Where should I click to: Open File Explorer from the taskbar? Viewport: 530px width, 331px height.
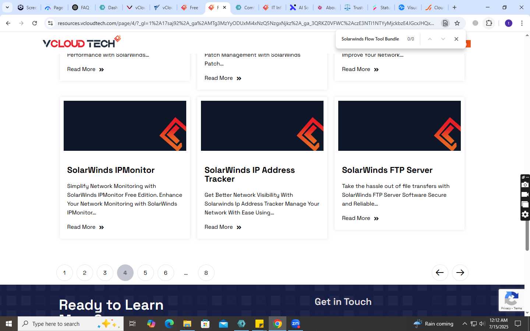[187, 324]
